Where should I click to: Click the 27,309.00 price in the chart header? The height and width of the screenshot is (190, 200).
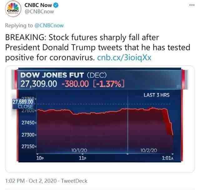tap(38, 84)
